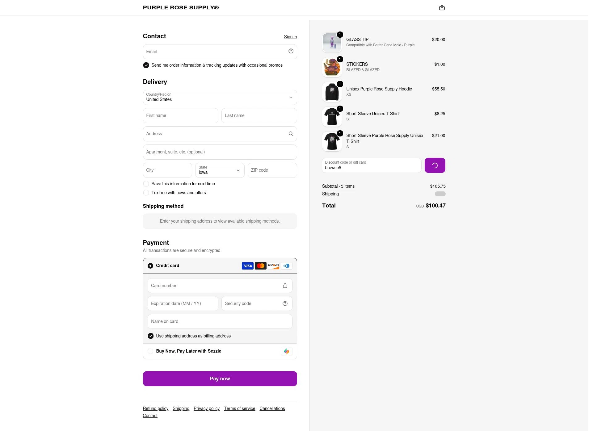This screenshot has height=431, width=593.
Task: Enable Text me with news and offers
Action: (146, 193)
